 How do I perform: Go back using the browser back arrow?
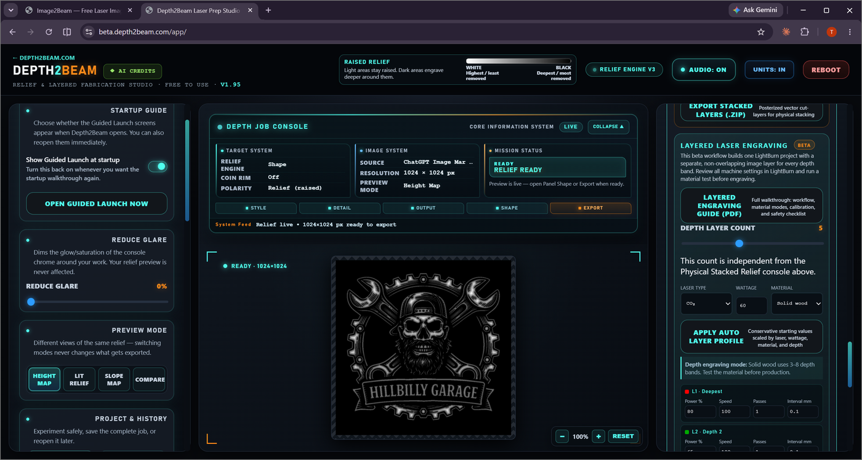(x=13, y=32)
